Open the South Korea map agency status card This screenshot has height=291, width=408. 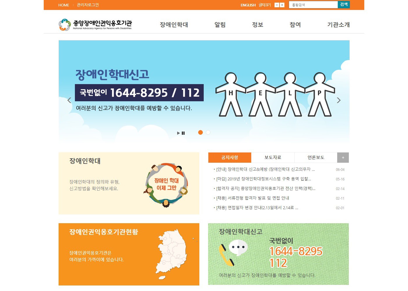(x=129, y=254)
